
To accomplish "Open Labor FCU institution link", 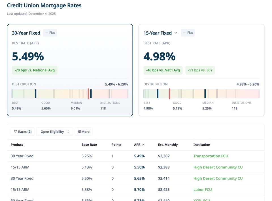I will 202,189.
